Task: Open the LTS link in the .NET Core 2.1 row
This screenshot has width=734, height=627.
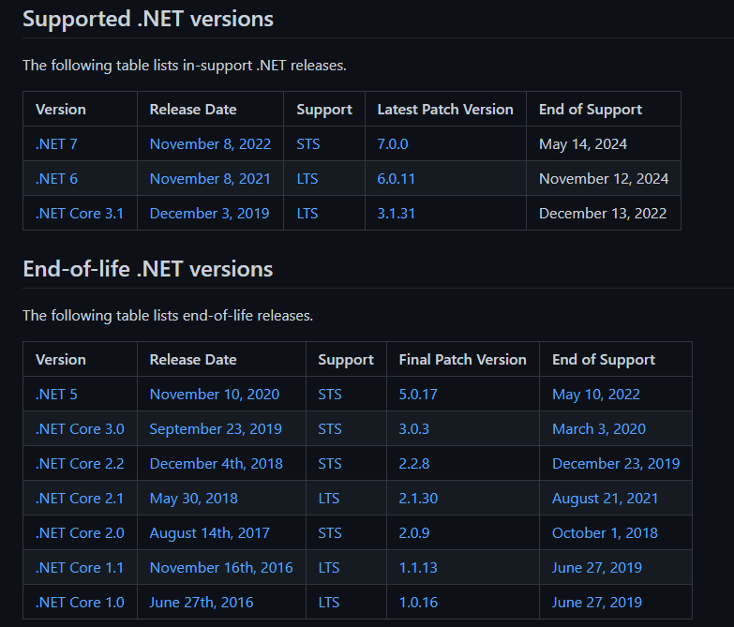Action: pyautogui.click(x=329, y=499)
